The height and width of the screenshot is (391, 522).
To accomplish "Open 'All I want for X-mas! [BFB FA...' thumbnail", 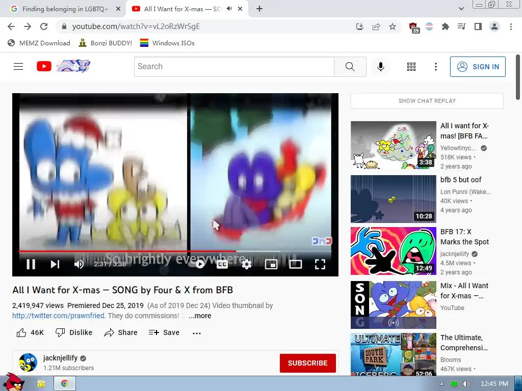I will coord(393,145).
